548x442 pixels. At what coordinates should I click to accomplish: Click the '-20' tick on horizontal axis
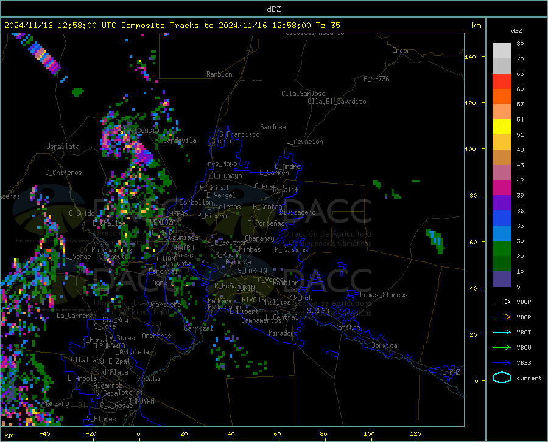click(x=91, y=434)
